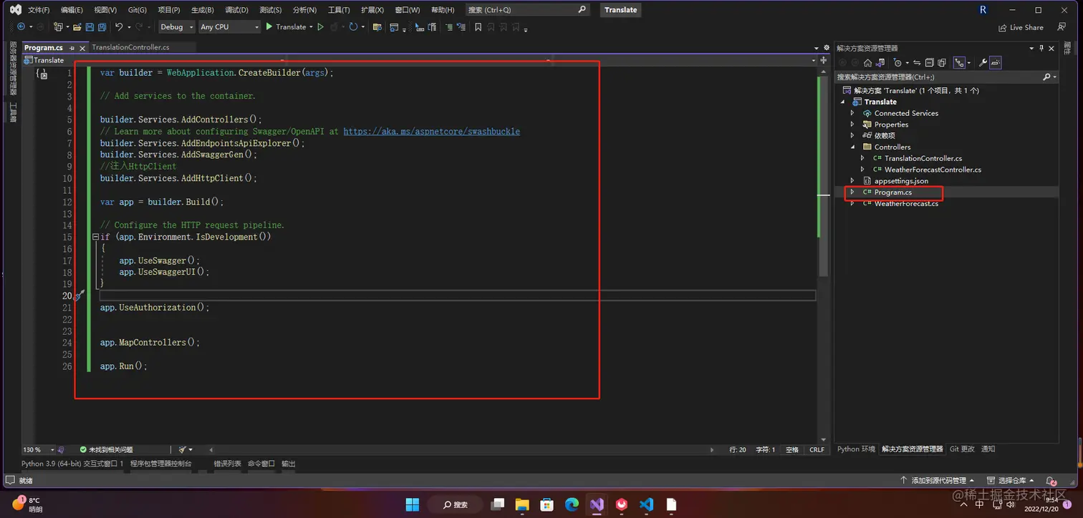
Task: Switch to Python 环境 tab
Action: [x=856, y=449]
